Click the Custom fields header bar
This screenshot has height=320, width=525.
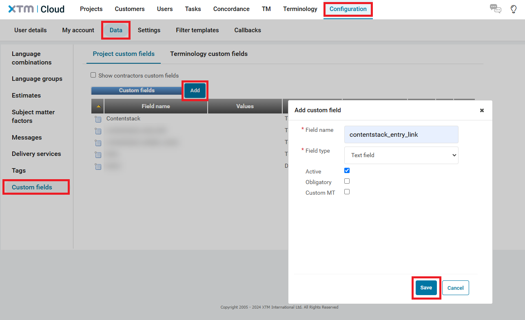(x=137, y=91)
